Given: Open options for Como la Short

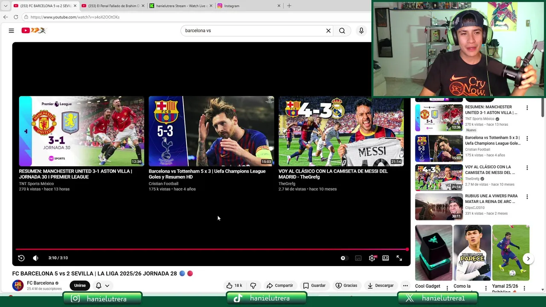Looking at the screenshot, I should [486, 289].
